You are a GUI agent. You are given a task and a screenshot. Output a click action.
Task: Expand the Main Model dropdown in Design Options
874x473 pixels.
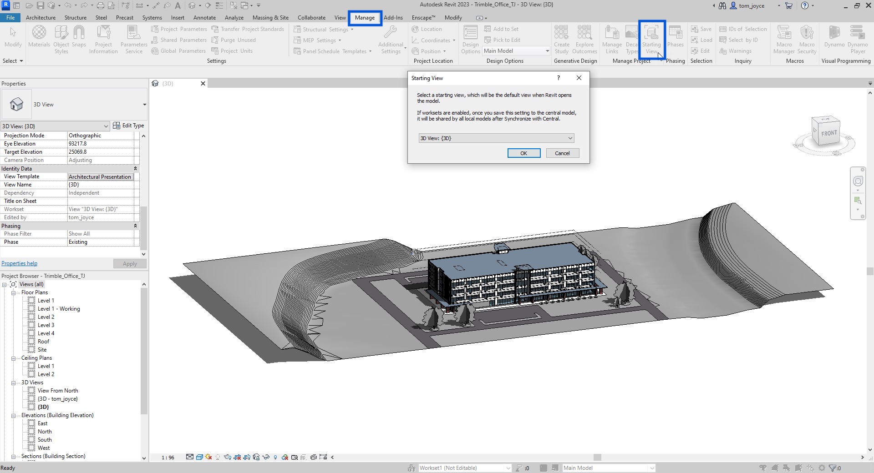tap(547, 50)
